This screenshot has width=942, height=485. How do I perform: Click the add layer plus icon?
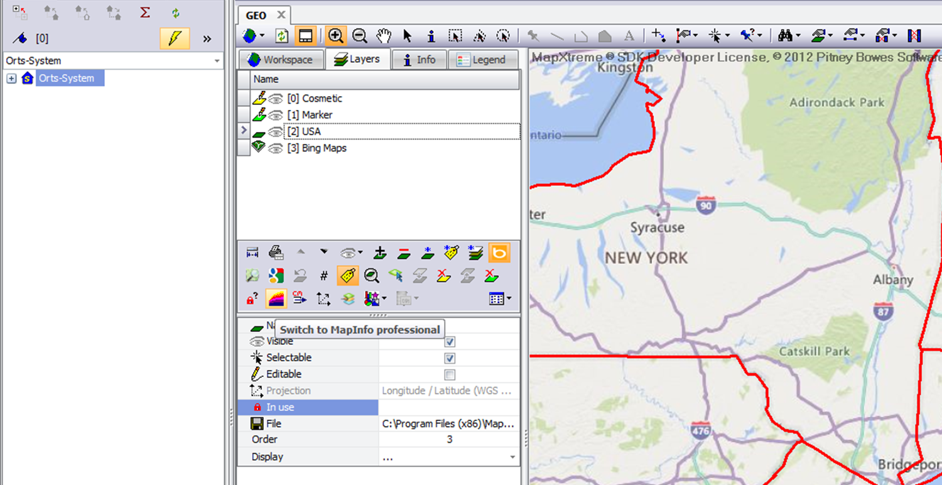pos(379,253)
